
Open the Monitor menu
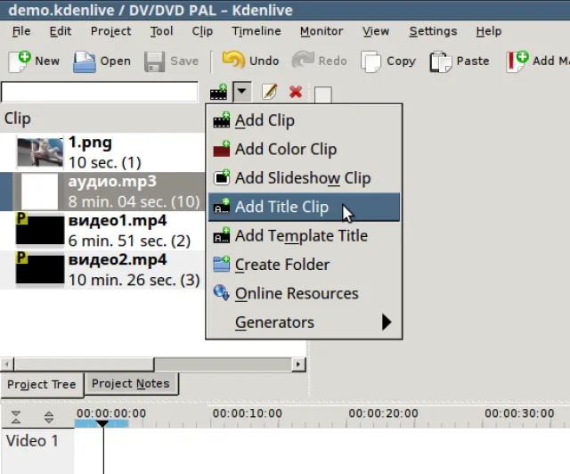tap(322, 31)
